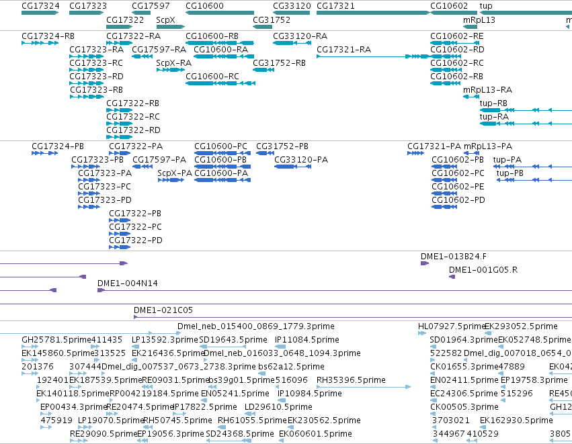Select transcript CG17321-RA

coord(374,56)
